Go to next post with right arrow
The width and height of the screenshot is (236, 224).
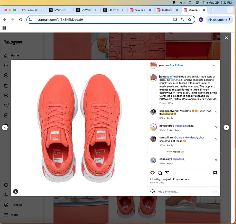click(226, 128)
